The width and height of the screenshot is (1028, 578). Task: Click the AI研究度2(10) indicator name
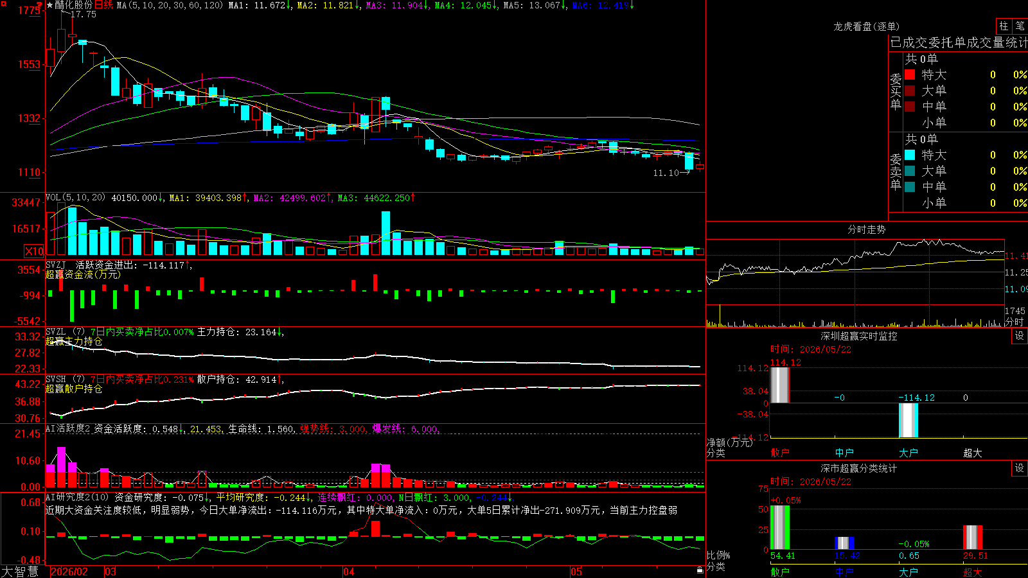tap(78, 497)
